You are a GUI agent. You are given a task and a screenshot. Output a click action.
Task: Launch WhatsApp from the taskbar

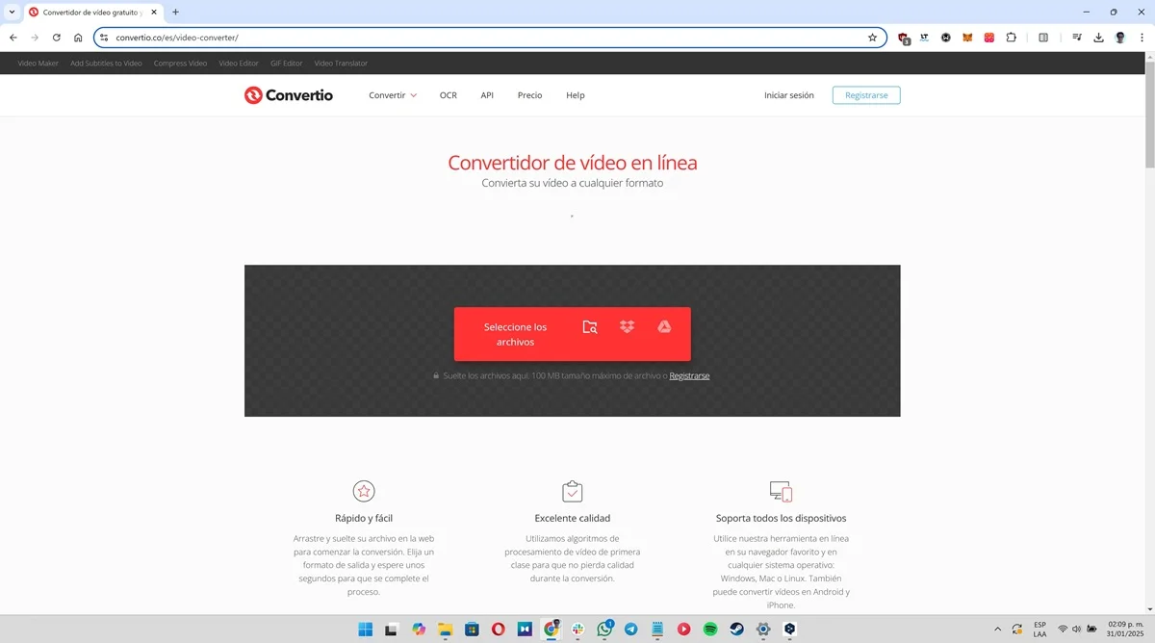pyautogui.click(x=603, y=629)
